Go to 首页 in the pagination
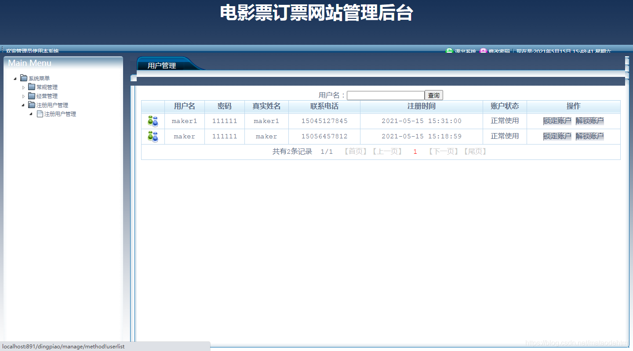The width and height of the screenshot is (633, 351). [x=355, y=152]
